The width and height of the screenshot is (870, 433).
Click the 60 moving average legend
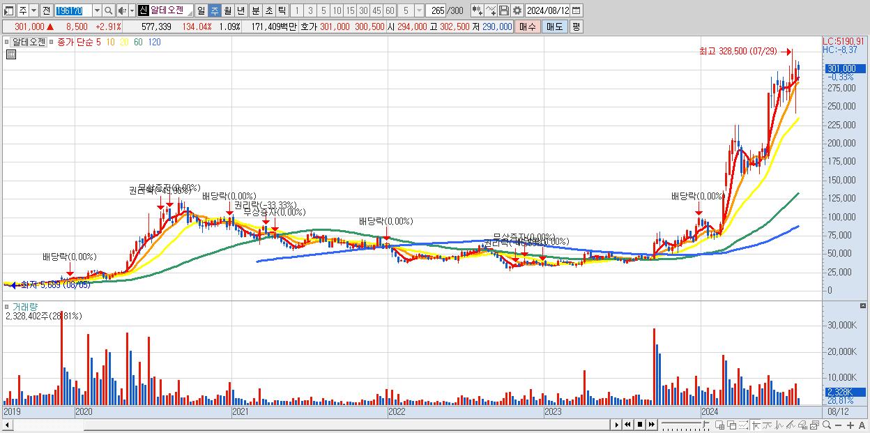click(138, 42)
